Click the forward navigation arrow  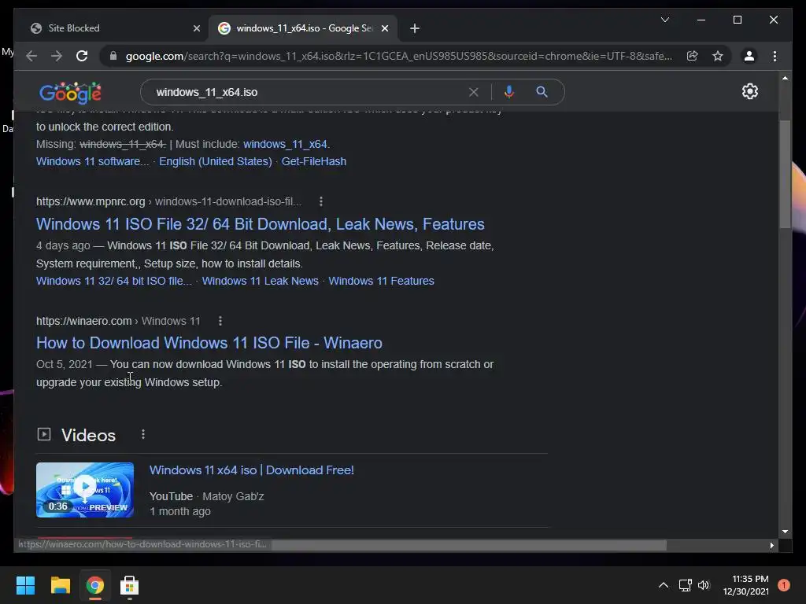point(57,56)
